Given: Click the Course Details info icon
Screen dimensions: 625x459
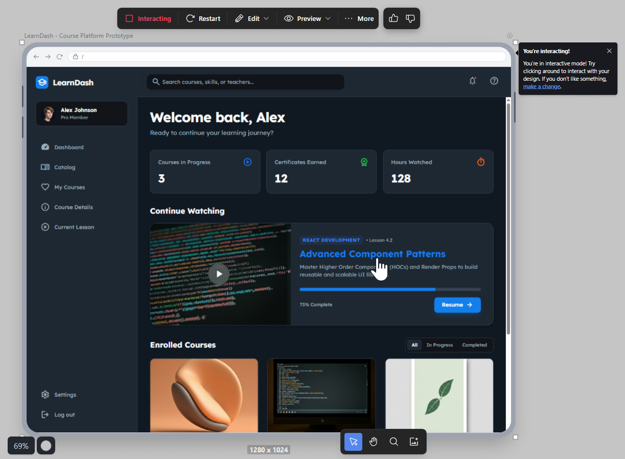Looking at the screenshot, I should (x=45, y=207).
